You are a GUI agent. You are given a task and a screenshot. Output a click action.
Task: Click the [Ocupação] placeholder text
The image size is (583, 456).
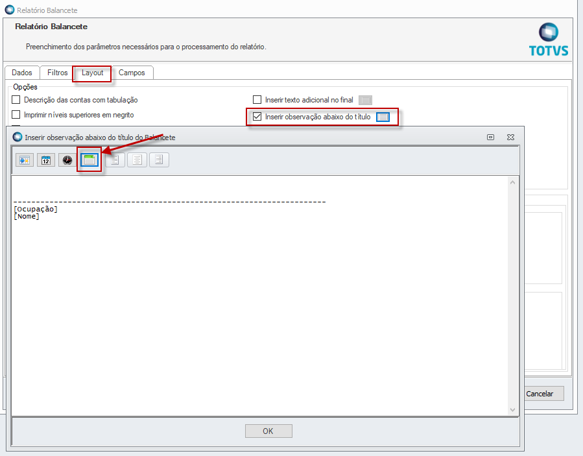tap(36, 209)
